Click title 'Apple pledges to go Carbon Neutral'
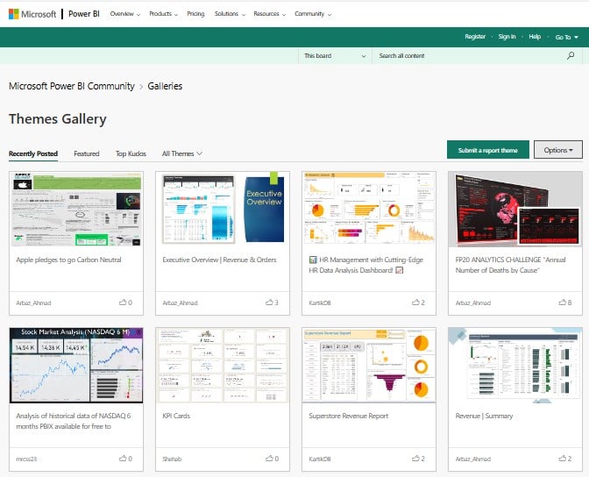The height and width of the screenshot is (477, 589). tap(68, 260)
